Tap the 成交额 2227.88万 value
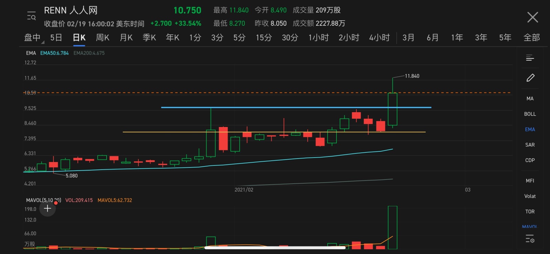Viewport: 550px width, 254px height. coord(319,23)
